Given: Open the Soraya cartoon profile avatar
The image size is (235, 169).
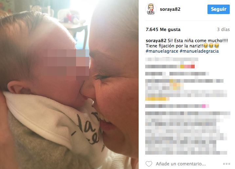Looking at the screenshot, I should pos(151,9).
